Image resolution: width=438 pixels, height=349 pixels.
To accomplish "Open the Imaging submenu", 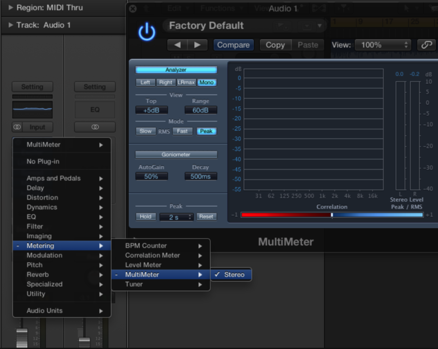I will tap(62, 236).
